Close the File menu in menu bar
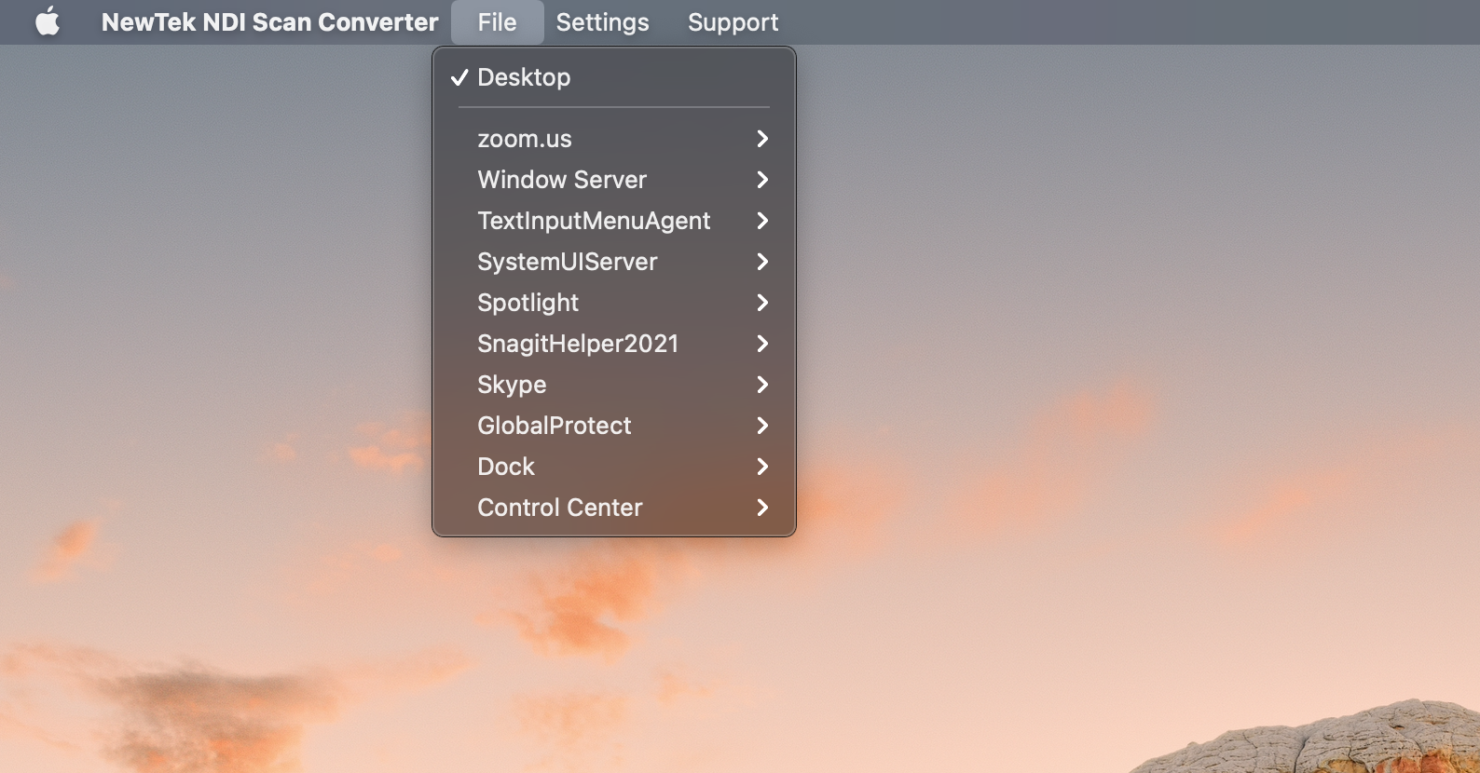Screen dimensions: 1480x773 coord(497,22)
